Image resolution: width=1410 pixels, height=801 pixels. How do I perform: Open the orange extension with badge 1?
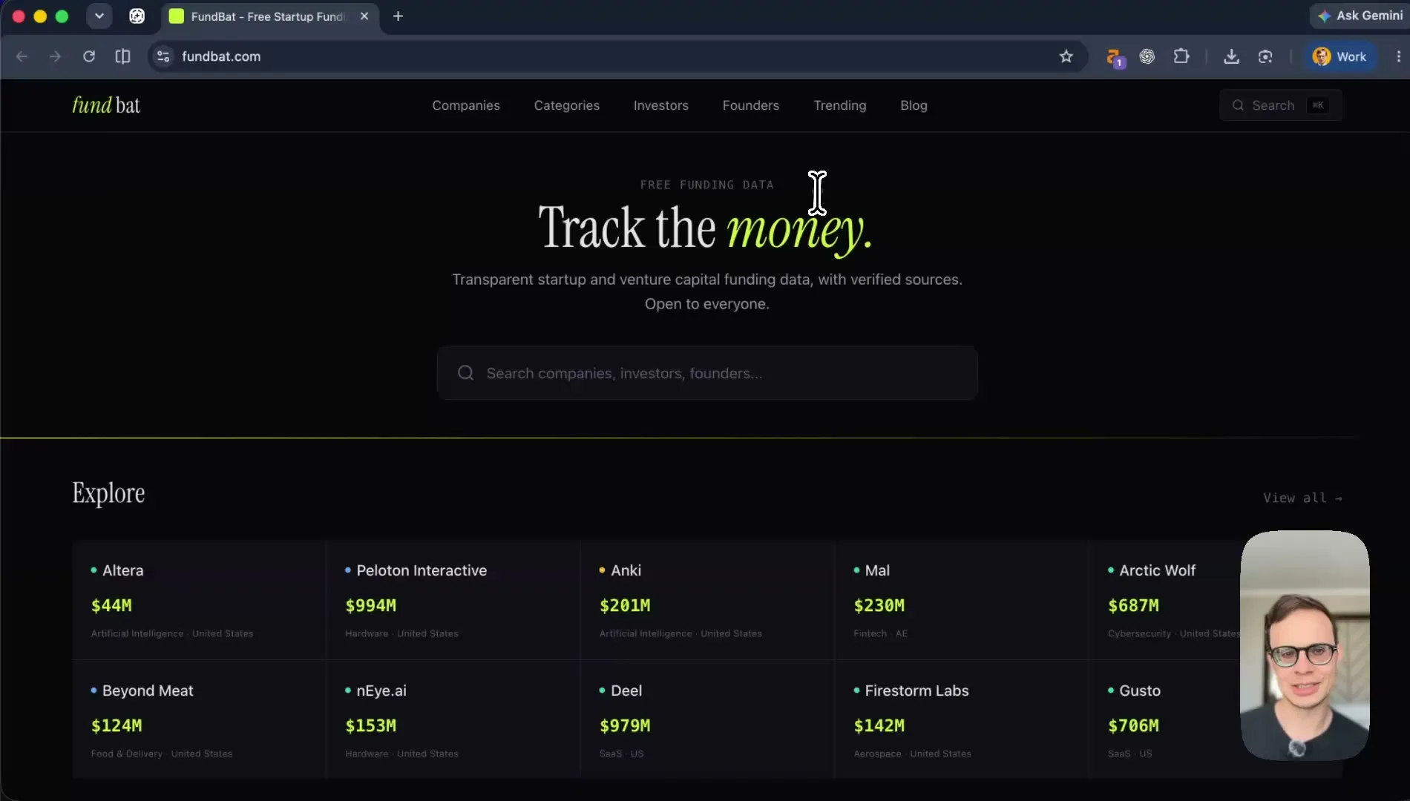[1115, 57]
